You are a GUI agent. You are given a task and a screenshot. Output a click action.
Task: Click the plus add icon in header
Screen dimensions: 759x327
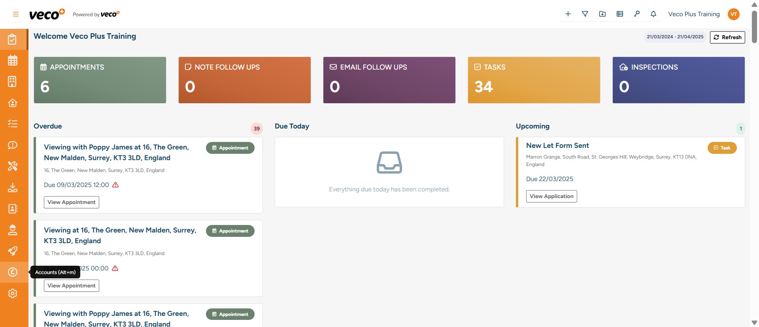pos(568,14)
